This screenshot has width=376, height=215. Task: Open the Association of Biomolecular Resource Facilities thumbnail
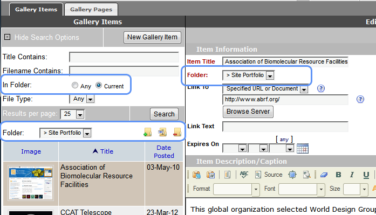(31, 183)
